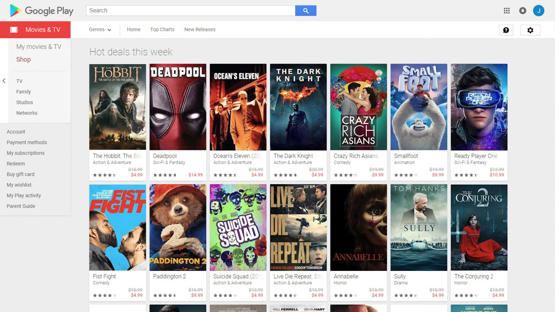Image resolution: width=555 pixels, height=312 pixels.
Task: Open the Parent Guide link
Action: click(21, 206)
